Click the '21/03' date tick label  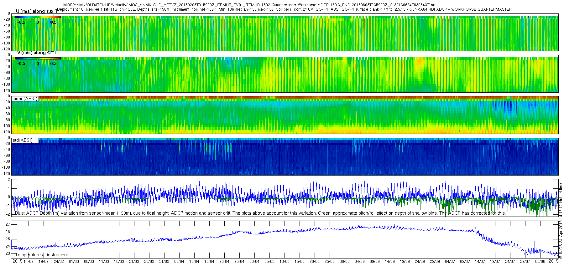[134, 262]
